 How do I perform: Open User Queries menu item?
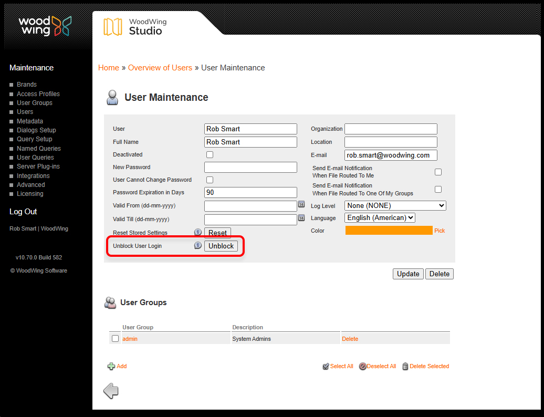point(35,158)
